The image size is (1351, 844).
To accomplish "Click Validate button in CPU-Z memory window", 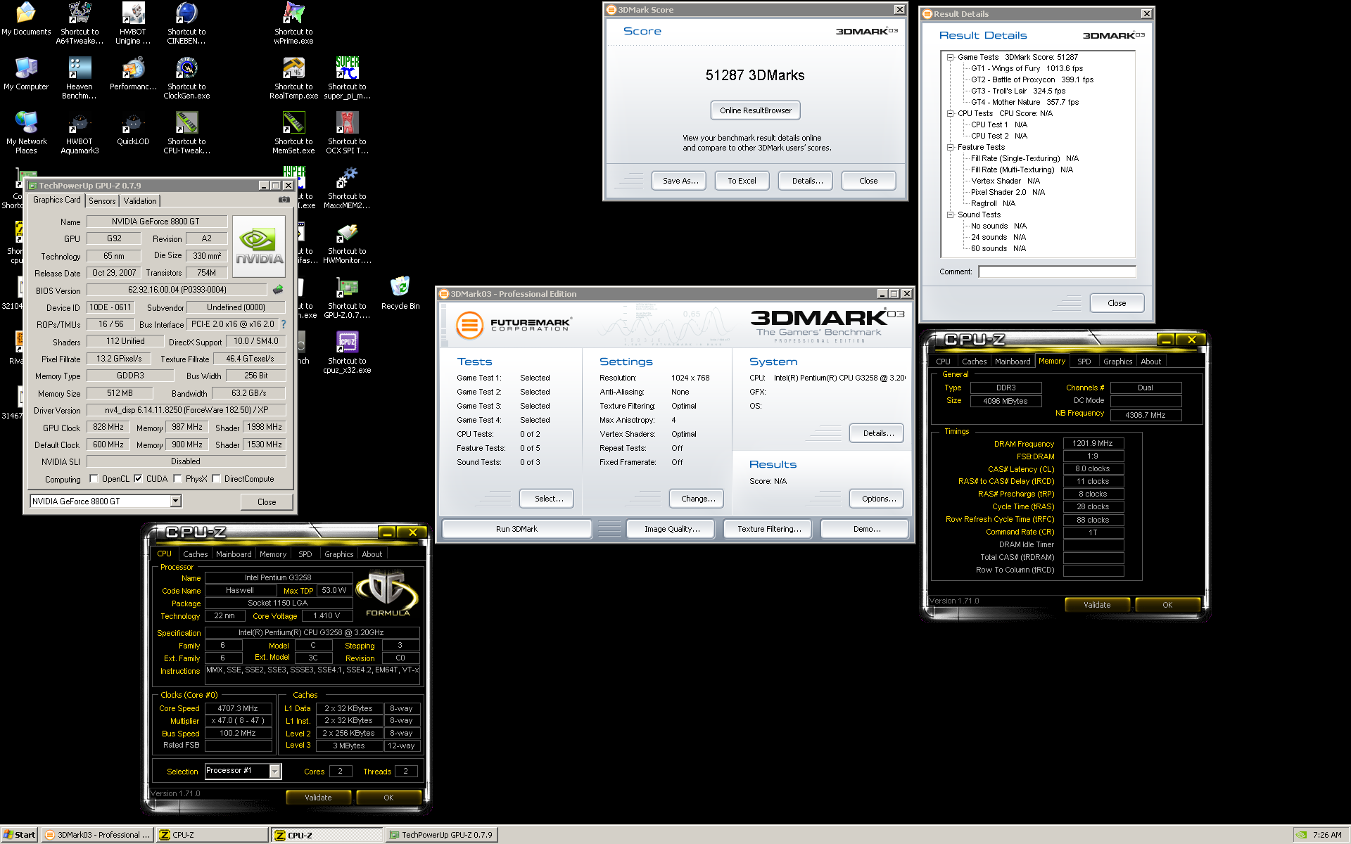I will coord(1097,605).
